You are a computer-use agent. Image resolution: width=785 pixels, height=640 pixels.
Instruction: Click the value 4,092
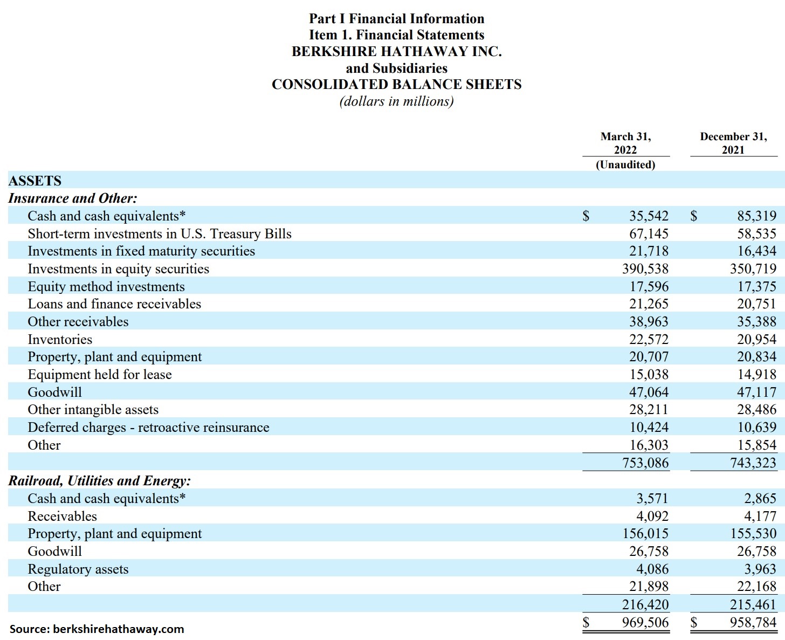652,517
